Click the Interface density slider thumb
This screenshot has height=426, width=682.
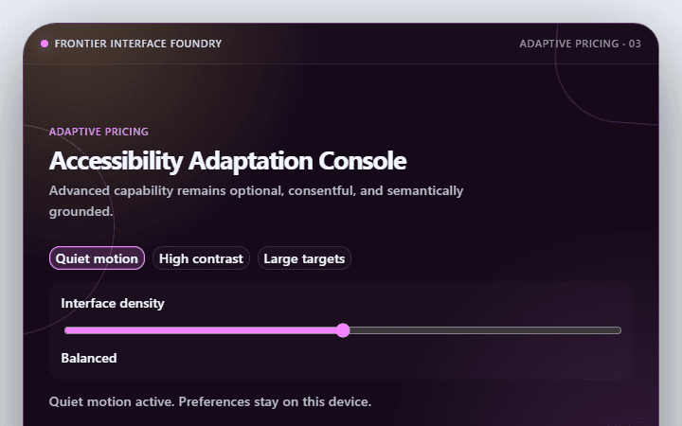(x=343, y=330)
